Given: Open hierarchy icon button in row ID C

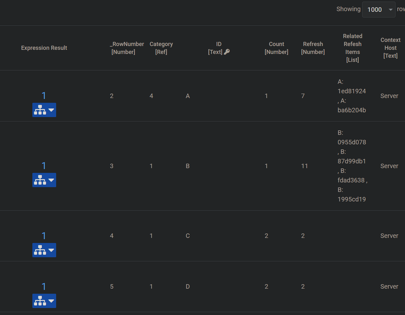Looking at the screenshot, I should pyautogui.click(x=44, y=250).
